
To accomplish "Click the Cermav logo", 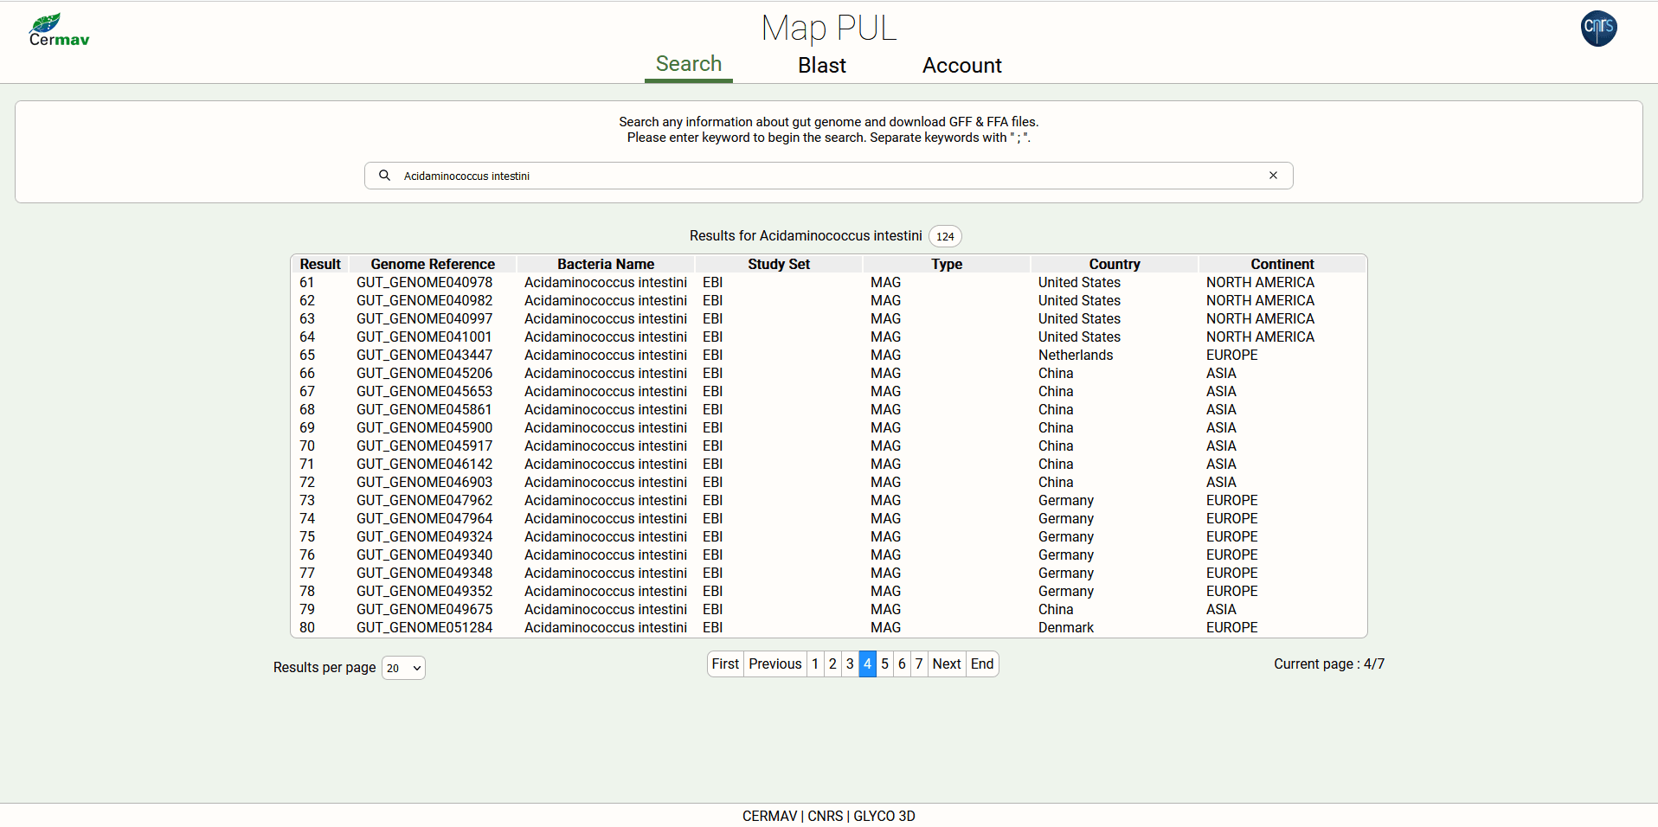I will tap(59, 30).
